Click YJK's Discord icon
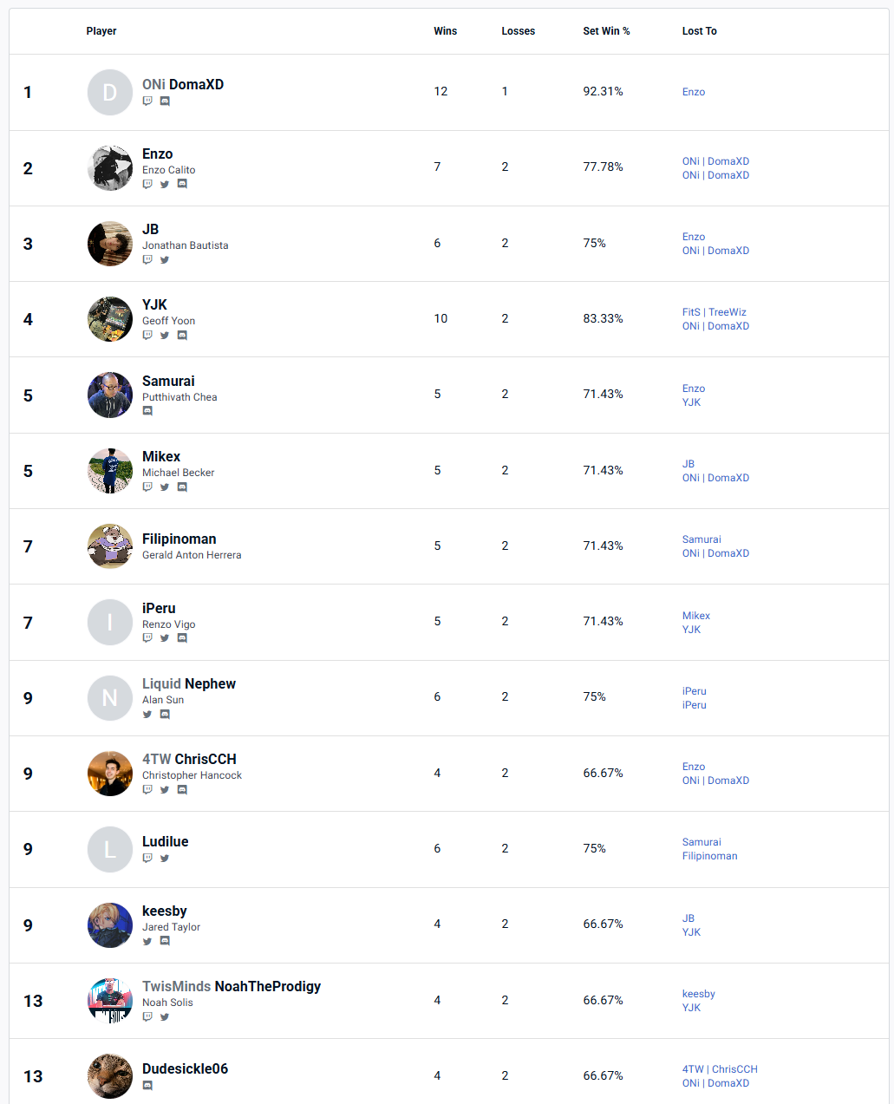 point(182,336)
